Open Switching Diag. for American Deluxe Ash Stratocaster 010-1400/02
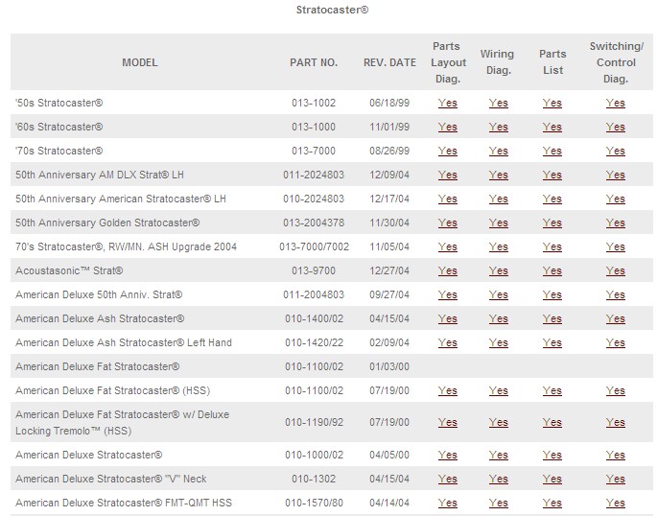The image size is (658, 516). pyautogui.click(x=615, y=318)
